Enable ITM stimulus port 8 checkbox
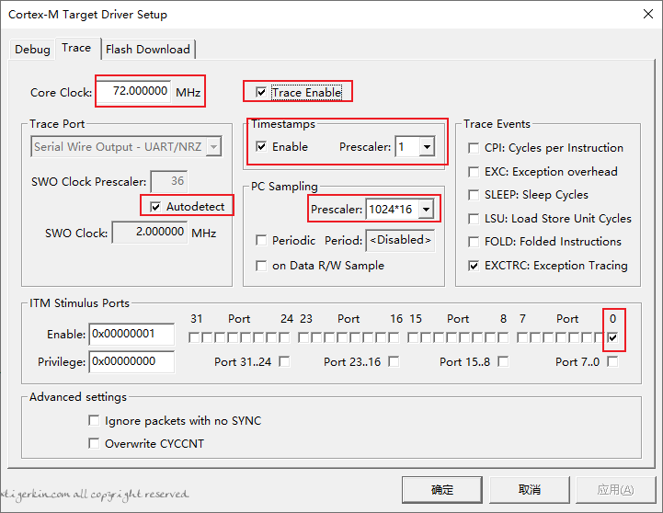Viewport: 663px width, 513px height. 503,337
